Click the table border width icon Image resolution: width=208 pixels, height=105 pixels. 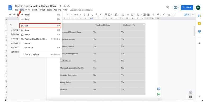click(169, 15)
